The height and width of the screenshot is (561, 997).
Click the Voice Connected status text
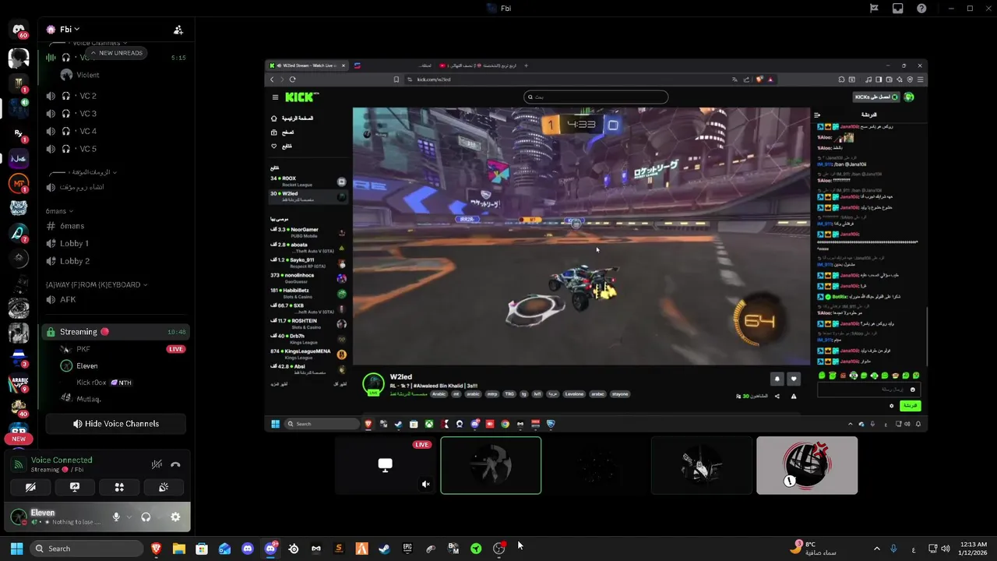coord(62,460)
